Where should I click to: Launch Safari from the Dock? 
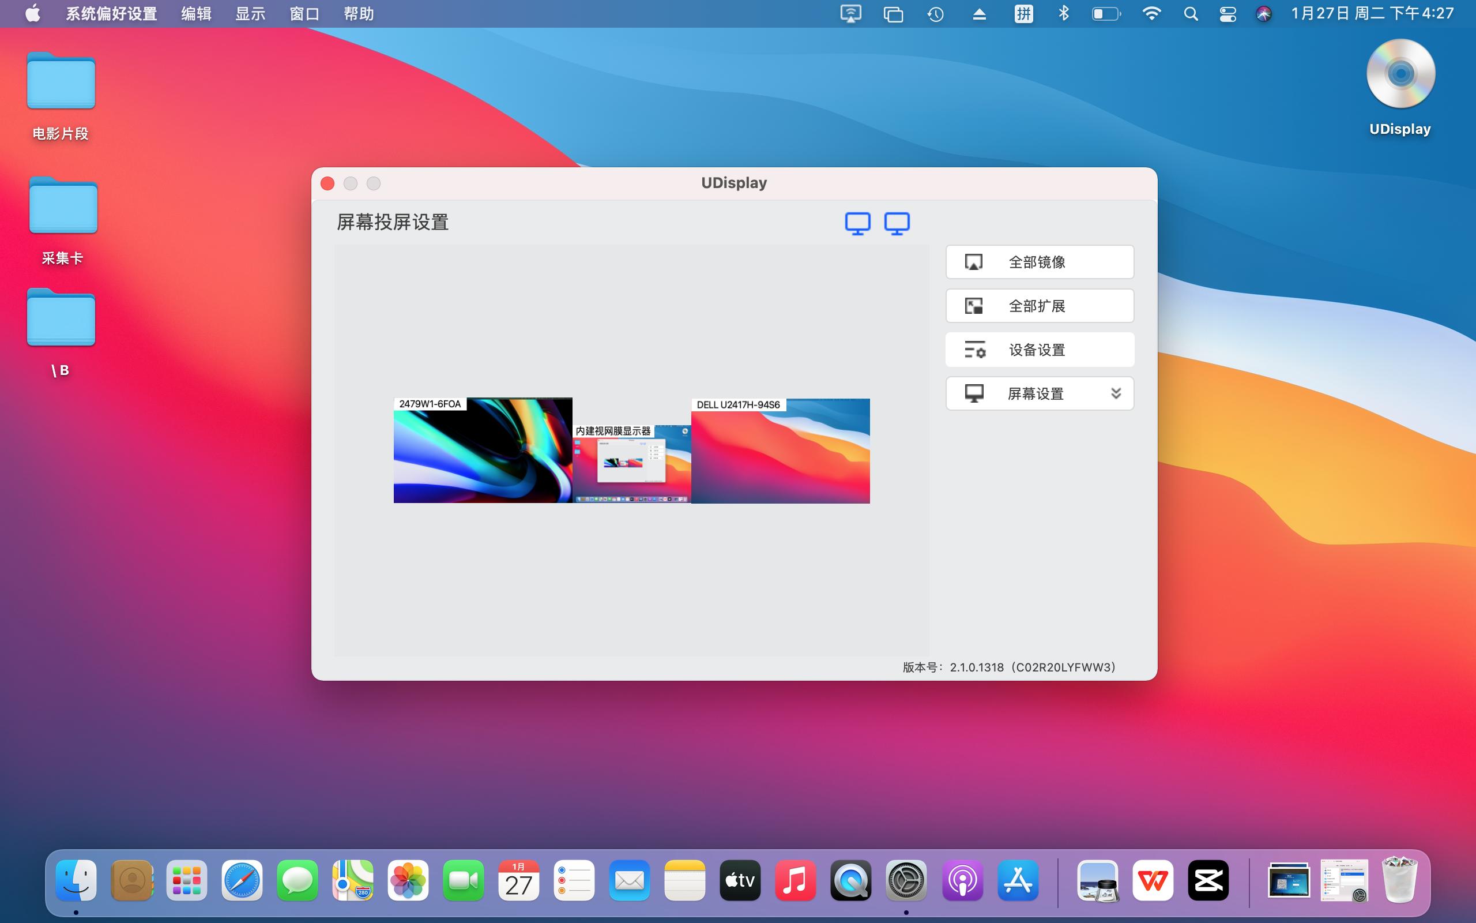[x=242, y=880]
